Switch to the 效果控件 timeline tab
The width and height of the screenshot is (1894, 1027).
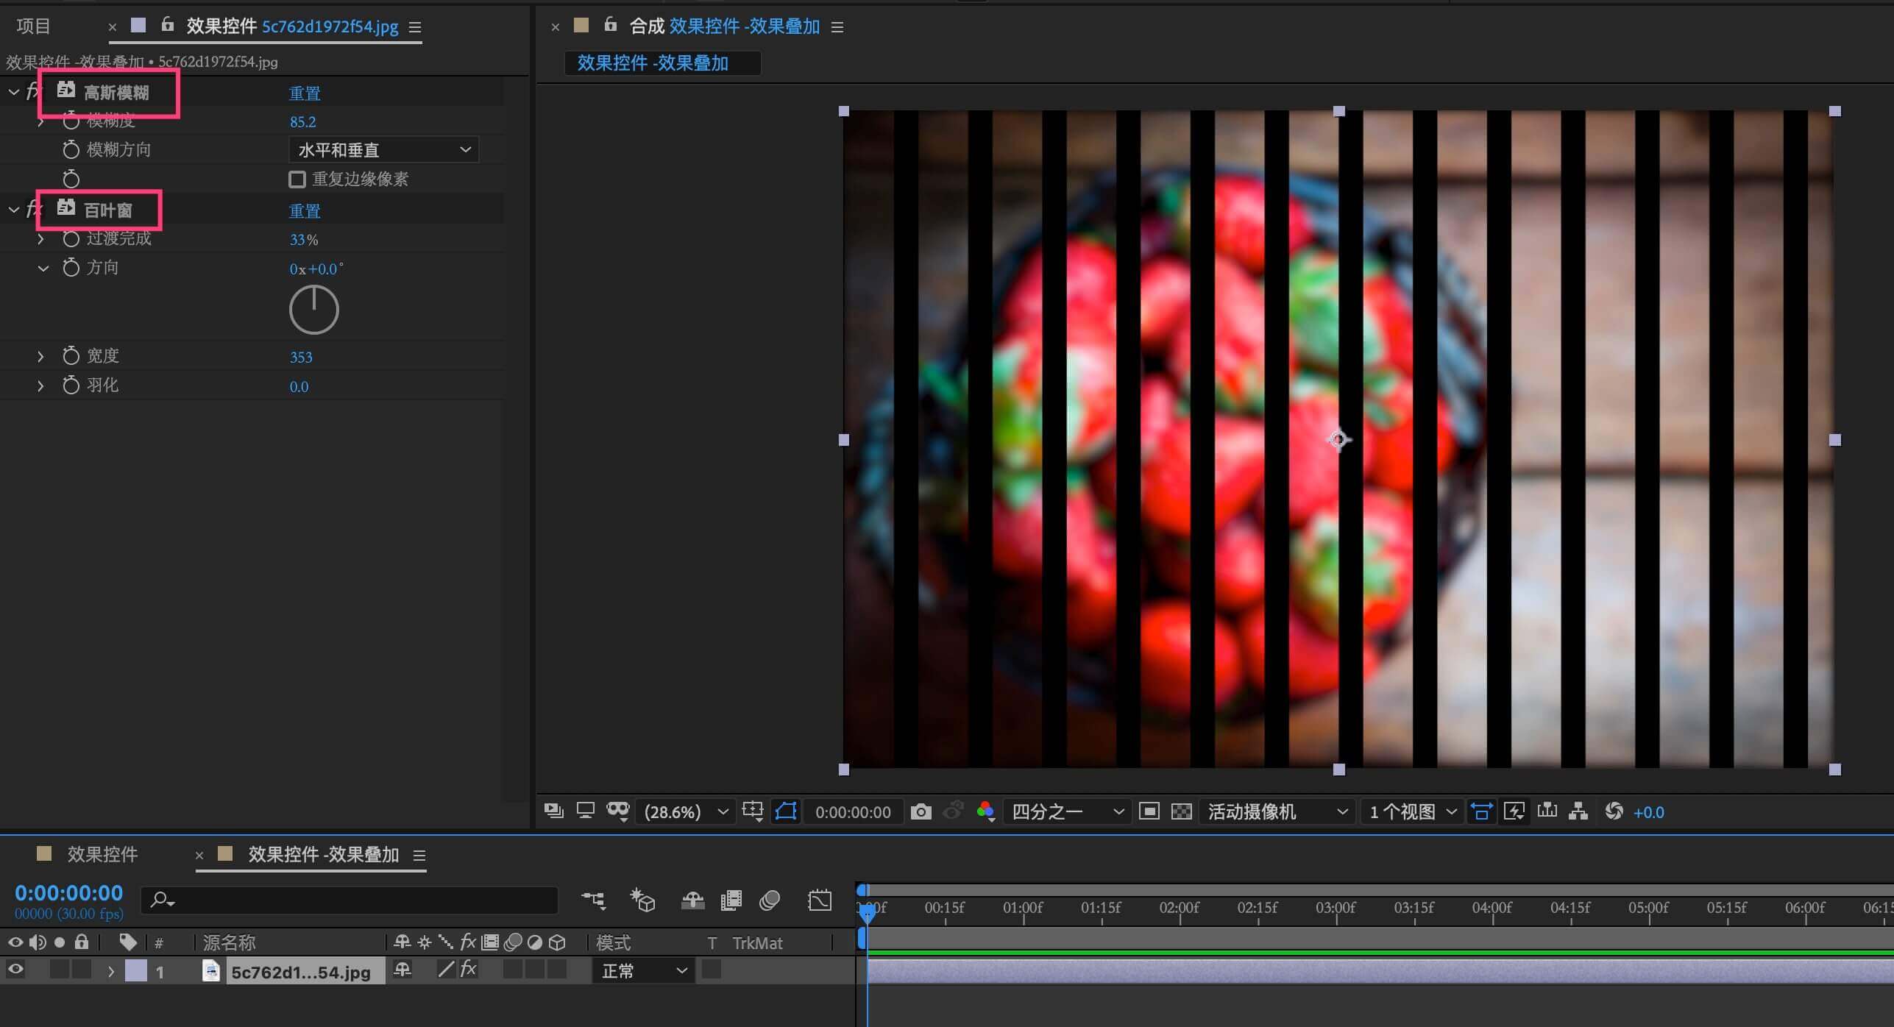[102, 854]
